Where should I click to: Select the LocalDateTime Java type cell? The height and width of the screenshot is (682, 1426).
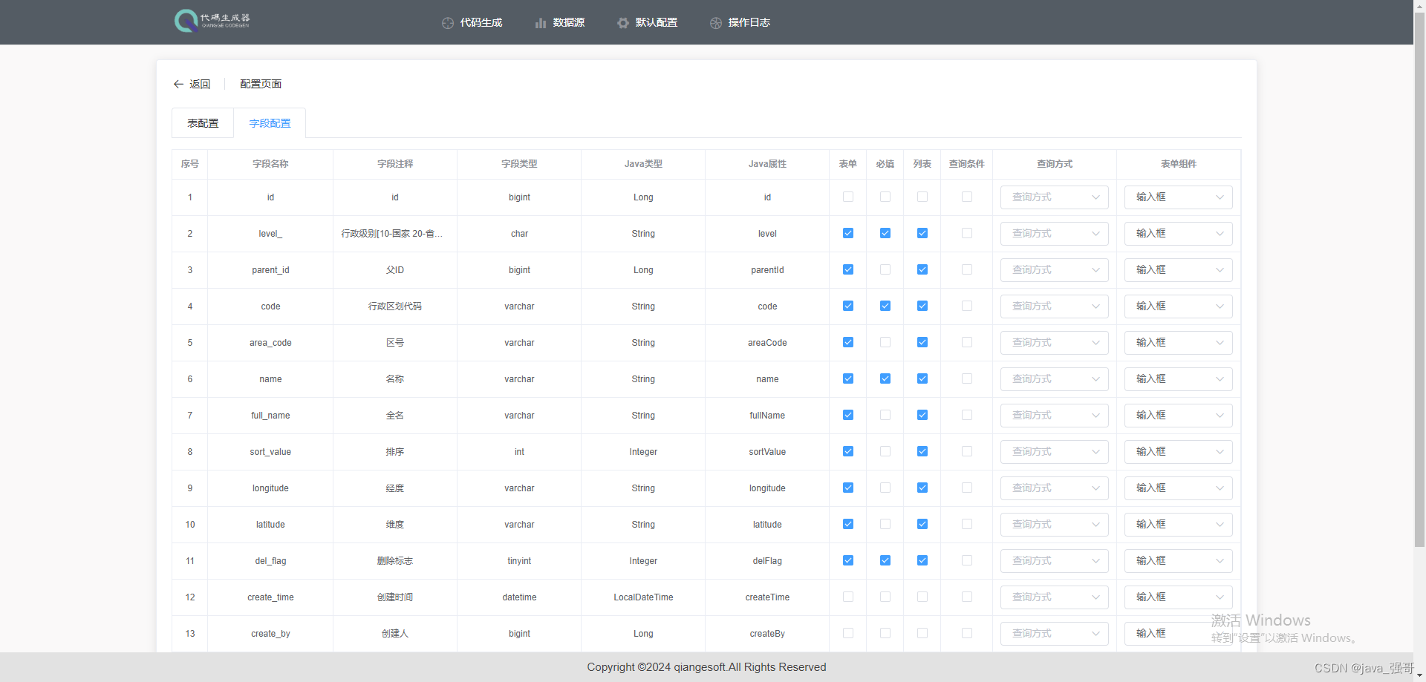click(643, 597)
